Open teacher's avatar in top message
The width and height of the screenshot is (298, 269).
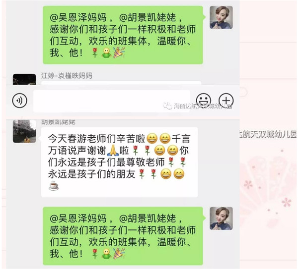pos(221,17)
